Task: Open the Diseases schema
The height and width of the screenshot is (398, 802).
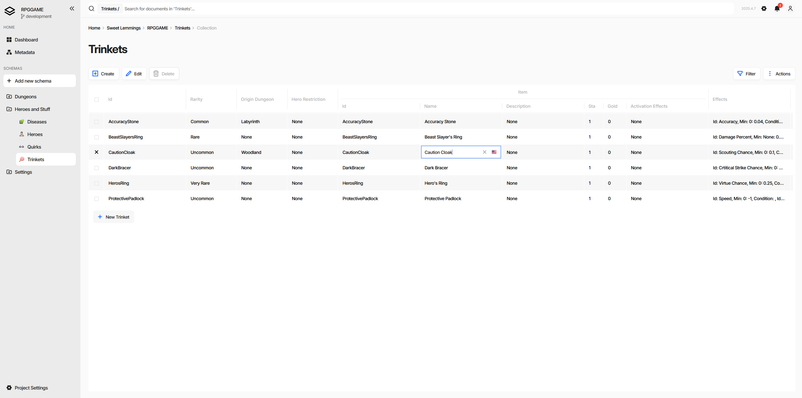Action: 36,122
